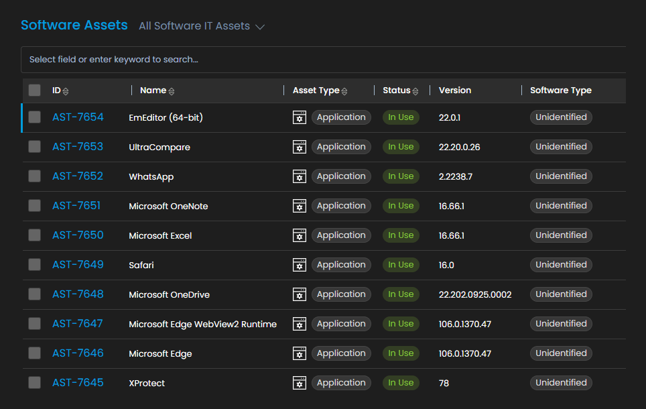Click the Microsoft Edge WebView2 Runtime name
The image size is (646, 409).
pyautogui.click(x=202, y=324)
